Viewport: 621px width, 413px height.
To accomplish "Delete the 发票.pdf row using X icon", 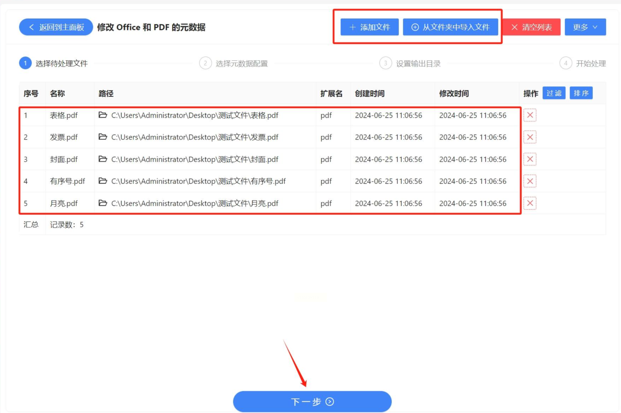I will point(530,137).
